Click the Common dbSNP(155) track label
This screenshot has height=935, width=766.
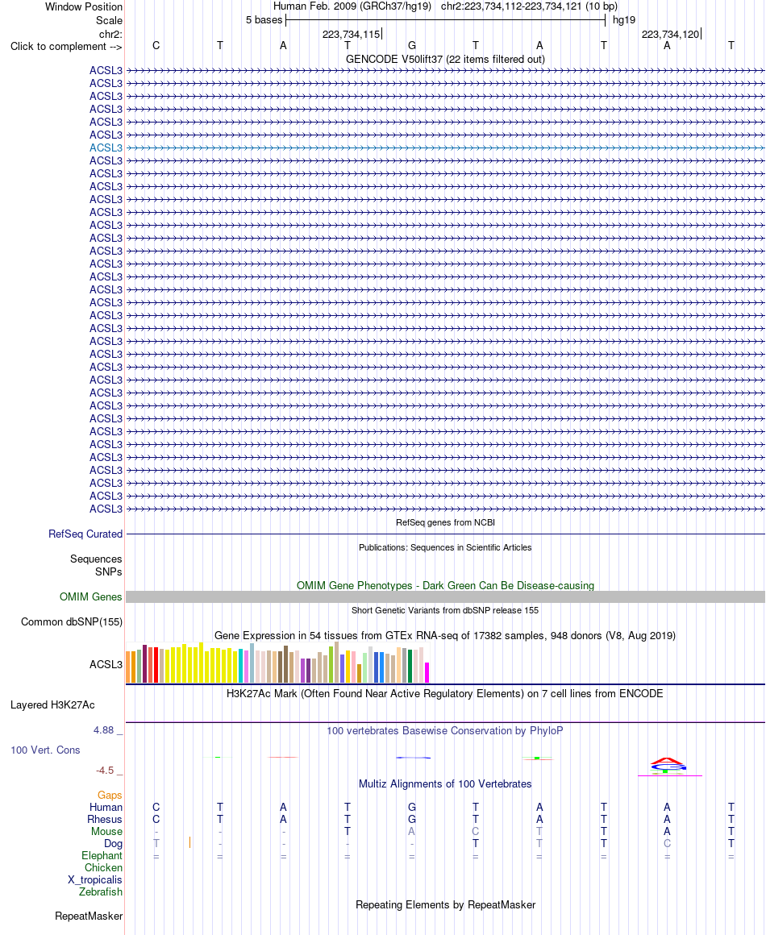tap(72, 622)
